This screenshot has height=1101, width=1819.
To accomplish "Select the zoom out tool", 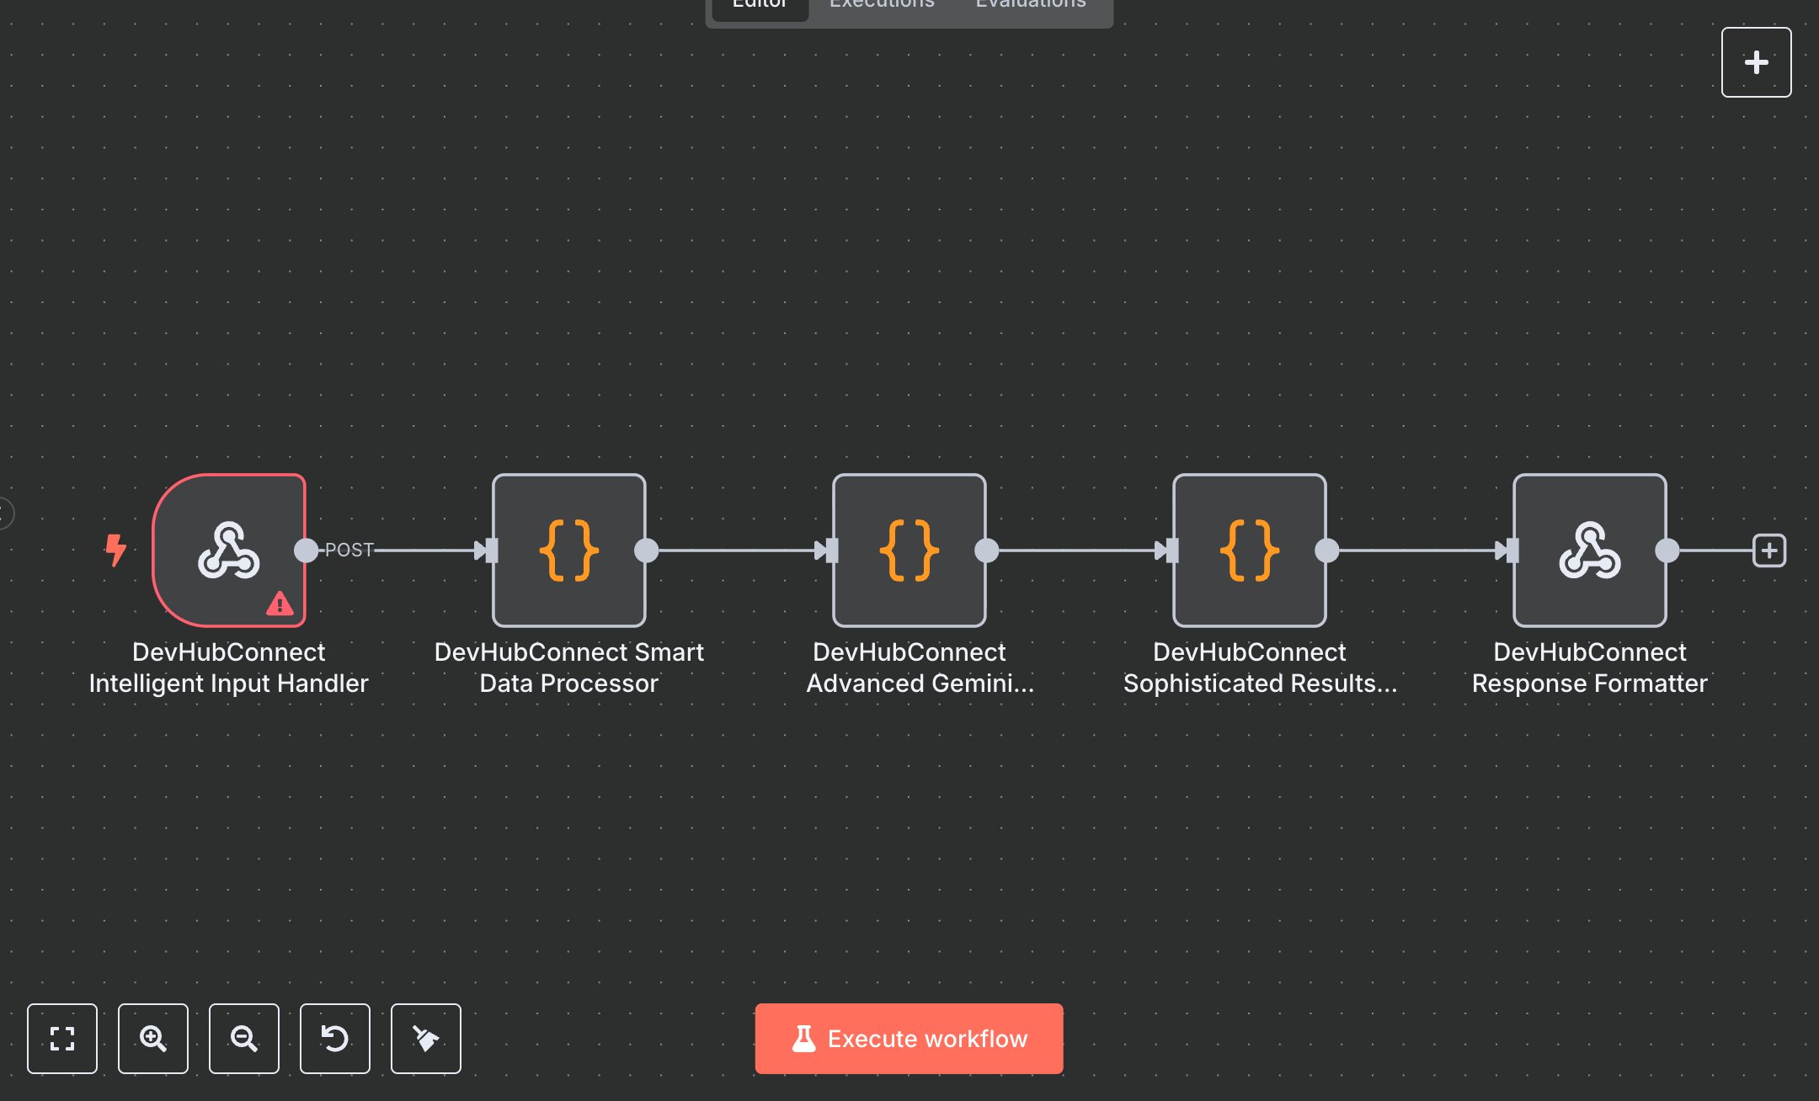I will click(x=243, y=1039).
